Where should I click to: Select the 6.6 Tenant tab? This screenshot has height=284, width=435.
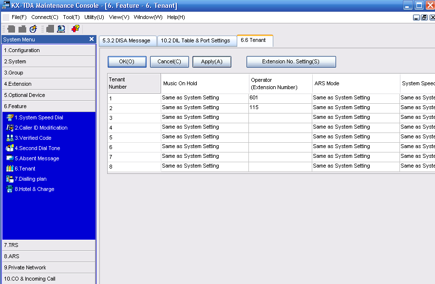coord(255,40)
